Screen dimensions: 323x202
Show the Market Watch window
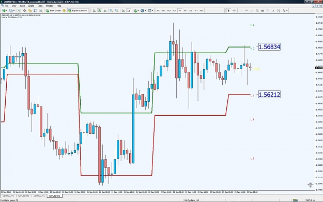[19, 10]
